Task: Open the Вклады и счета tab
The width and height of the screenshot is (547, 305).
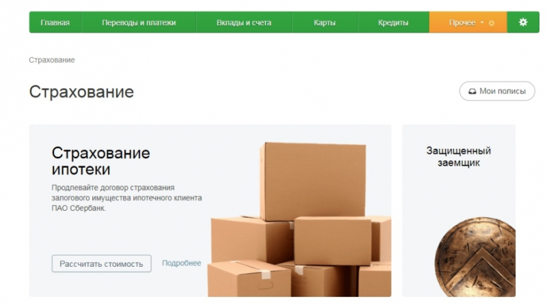Action: point(244,23)
